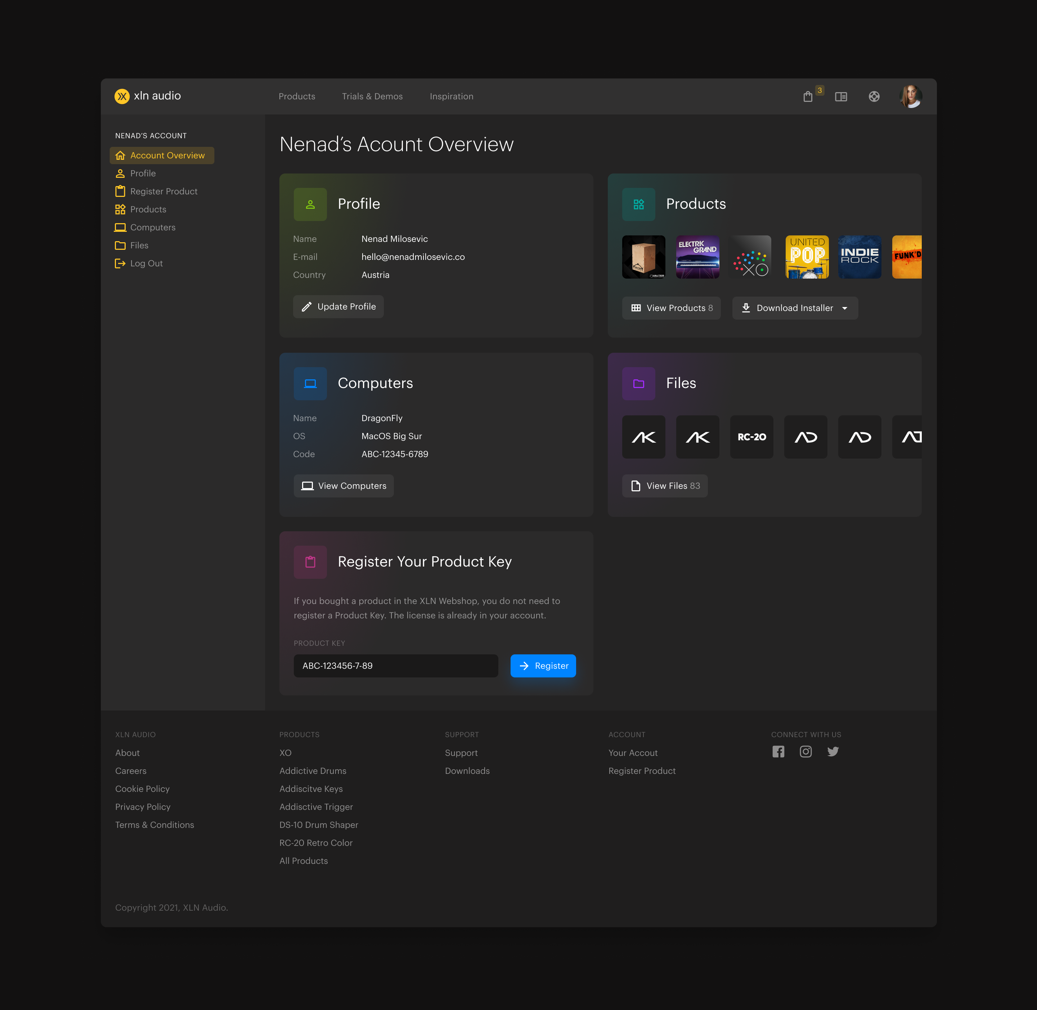Click the reader layout icon in header
This screenshot has width=1037, height=1010.
point(841,96)
